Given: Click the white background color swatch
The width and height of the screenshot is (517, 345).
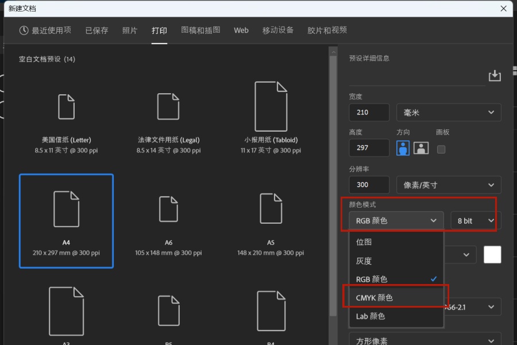Looking at the screenshot, I should coord(492,255).
